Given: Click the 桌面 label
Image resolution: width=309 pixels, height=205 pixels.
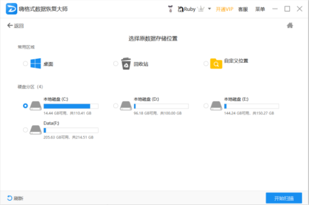Looking at the screenshot, I should coord(48,64).
